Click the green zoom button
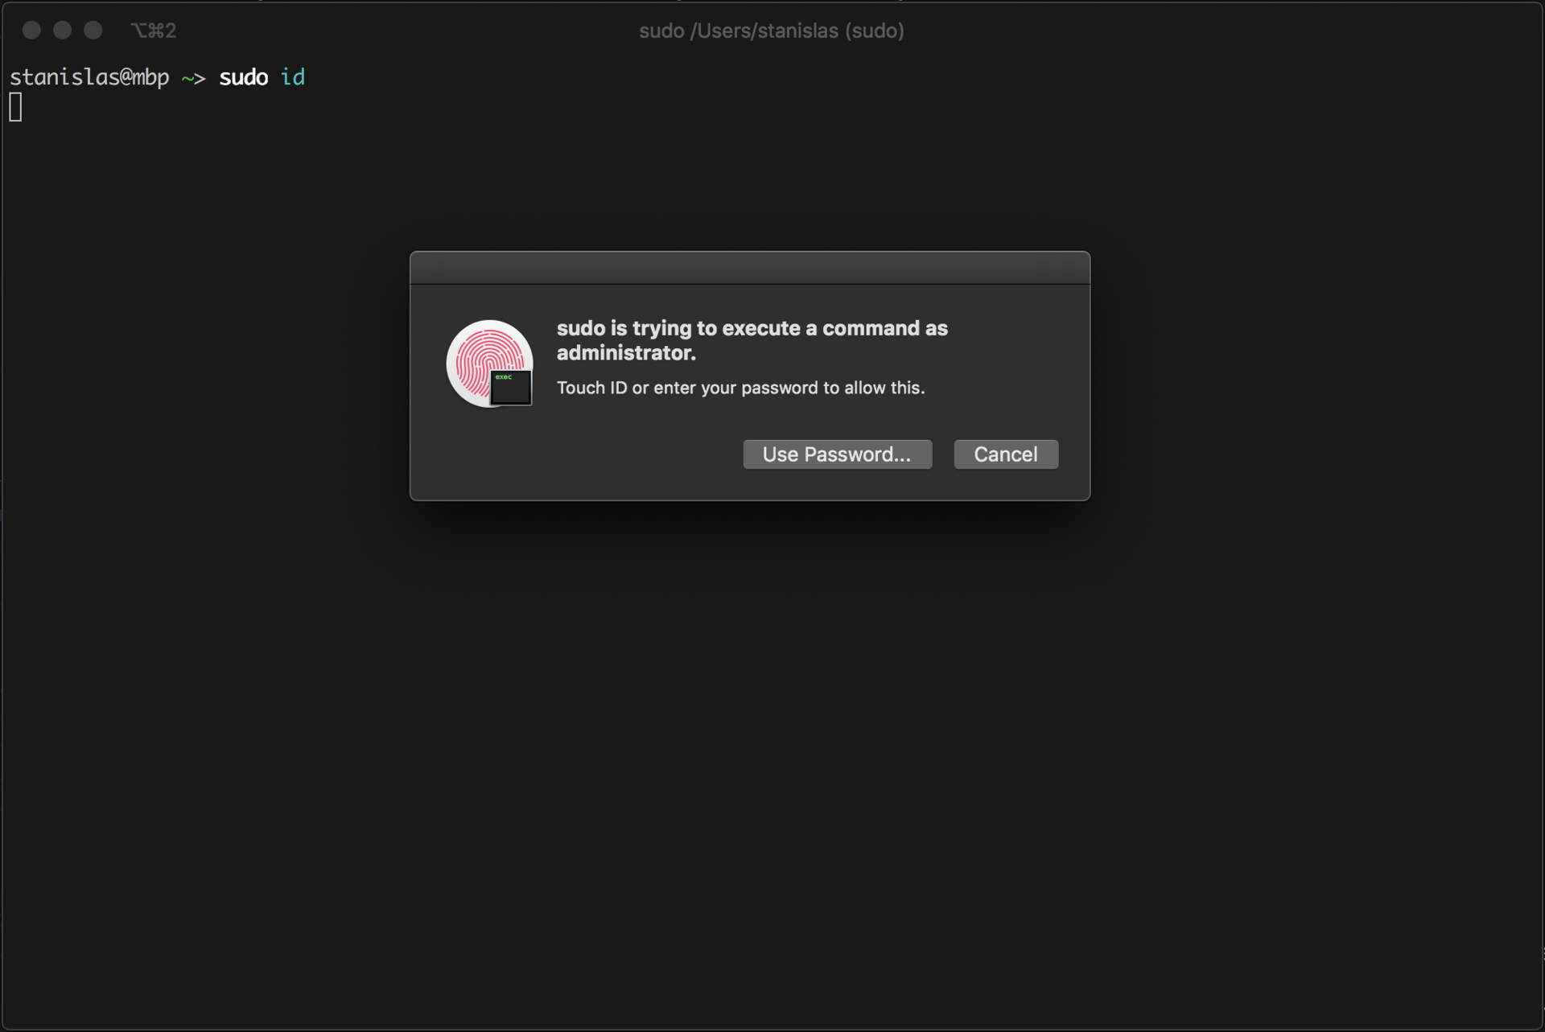 pos(93,30)
